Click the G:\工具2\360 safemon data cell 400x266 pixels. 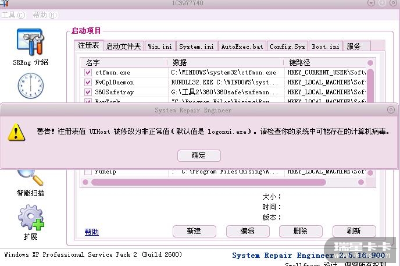pyautogui.click(x=224, y=92)
